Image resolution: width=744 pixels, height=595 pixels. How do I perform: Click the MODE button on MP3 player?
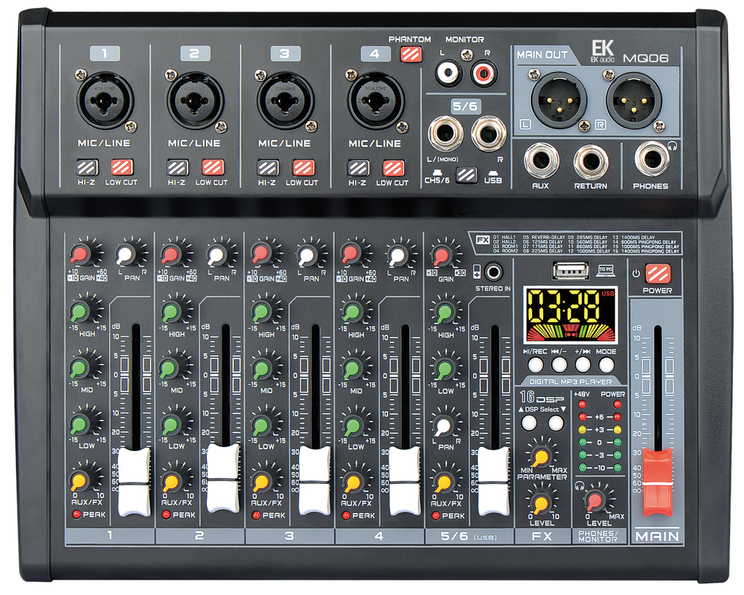click(x=606, y=365)
